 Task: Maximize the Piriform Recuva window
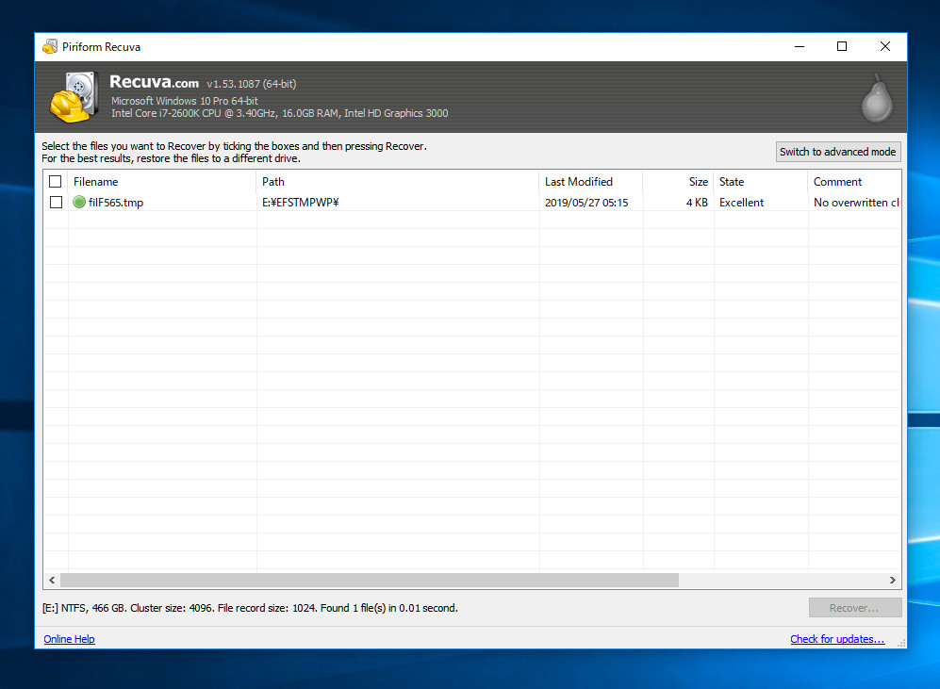point(842,46)
